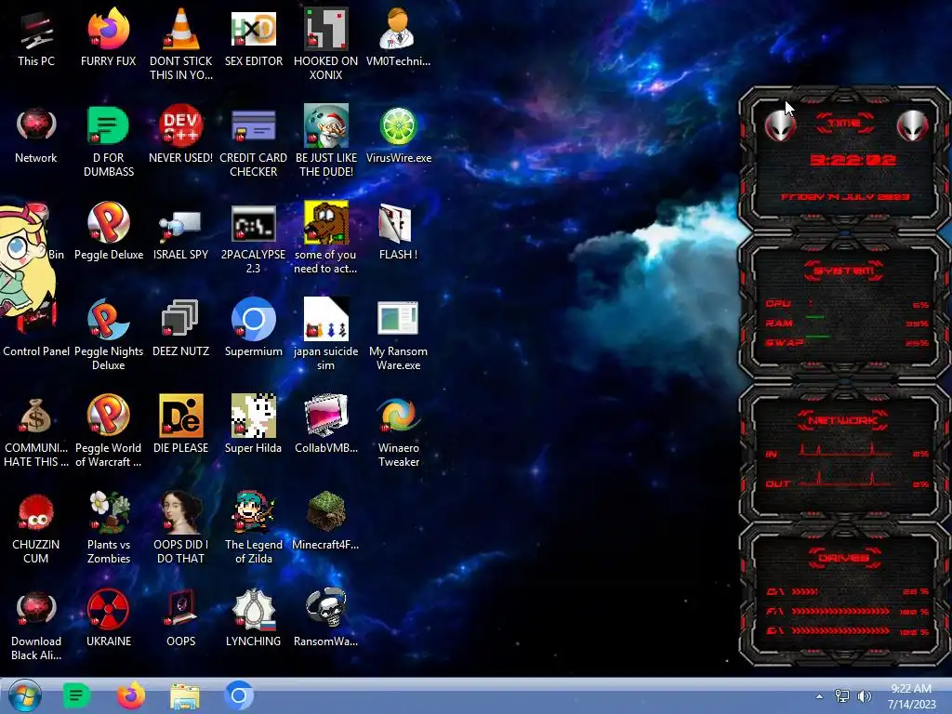Click the network IN graph
The image size is (952, 714).
(x=845, y=450)
